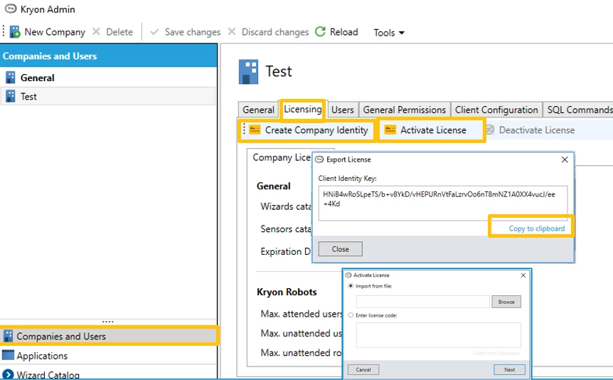The image size is (613, 380).
Task: Open the Tools dropdown menu
Action: (388, 33)
